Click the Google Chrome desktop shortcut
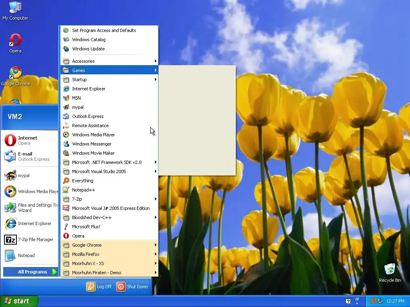 15,73
